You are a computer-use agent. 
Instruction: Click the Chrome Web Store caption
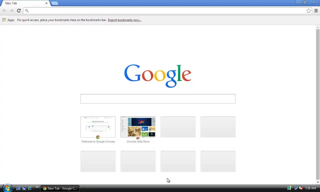tap(138, 141)
